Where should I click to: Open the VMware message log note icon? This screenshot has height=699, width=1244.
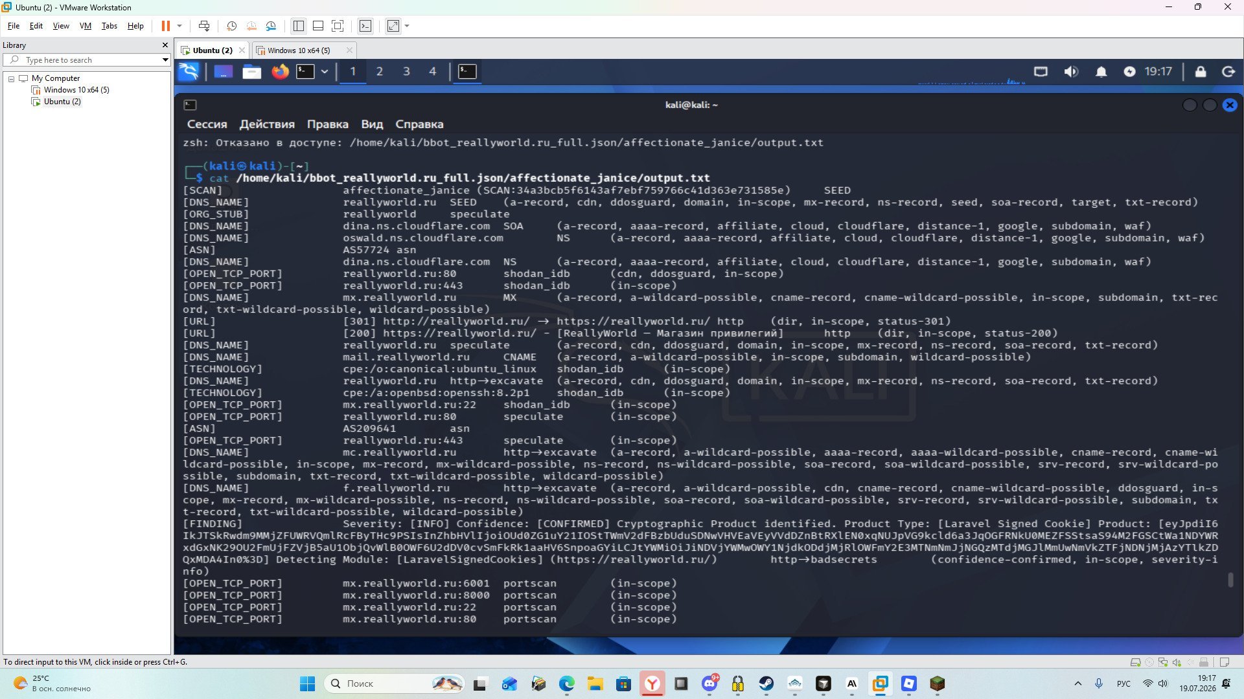tap(1224, 662)
